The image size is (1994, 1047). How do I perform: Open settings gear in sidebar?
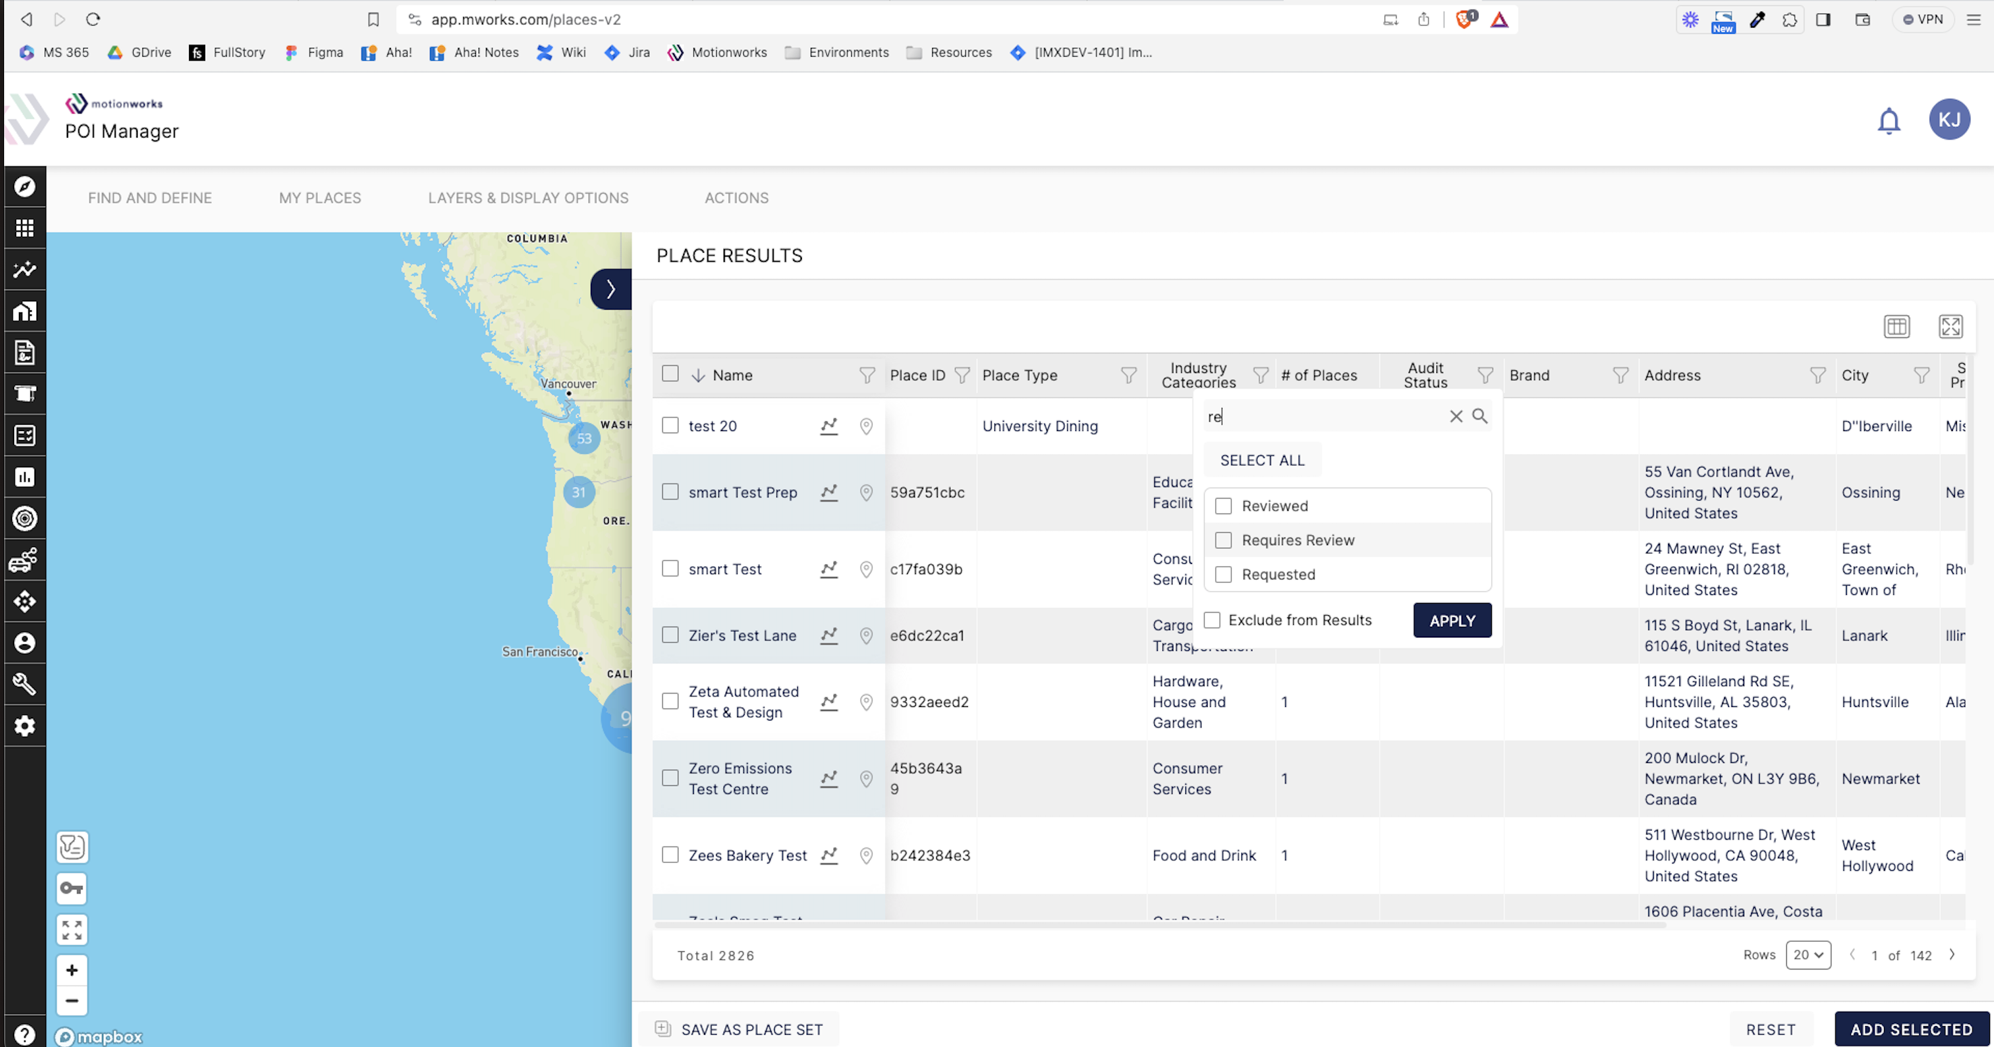(x=25, y=726)
